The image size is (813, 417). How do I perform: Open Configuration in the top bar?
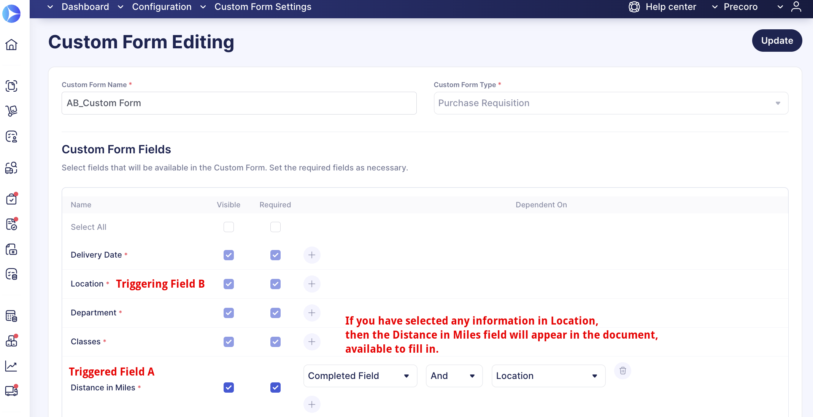(x=162, y=7)
